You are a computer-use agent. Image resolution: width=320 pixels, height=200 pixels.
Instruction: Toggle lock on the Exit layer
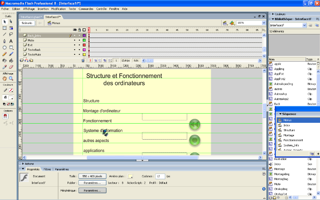79,45
